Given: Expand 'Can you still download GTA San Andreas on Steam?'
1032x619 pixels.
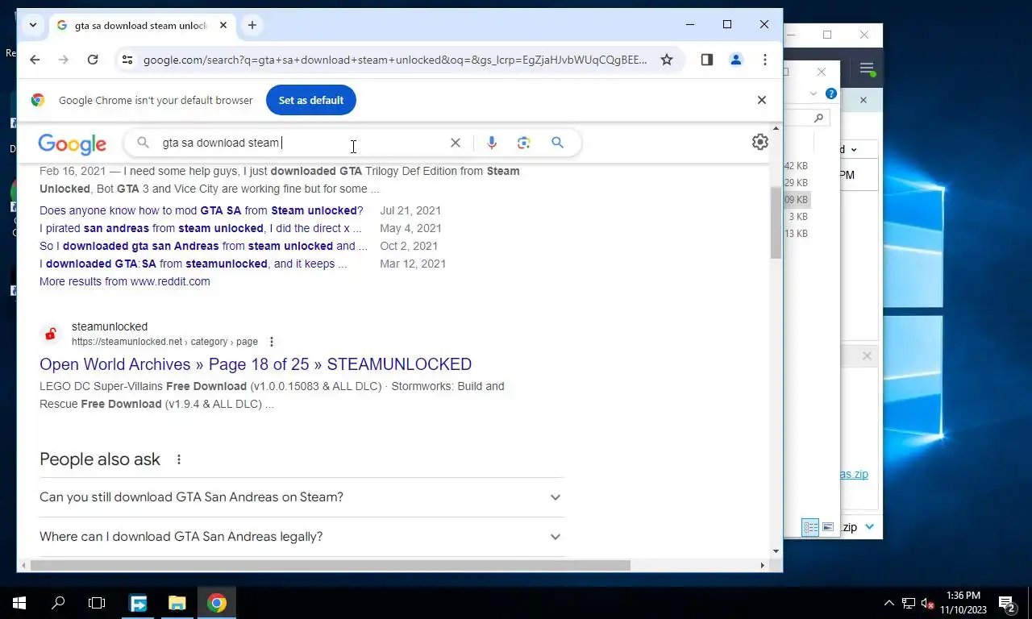Looking at the screenshot, I should click(x=302, y=497).
